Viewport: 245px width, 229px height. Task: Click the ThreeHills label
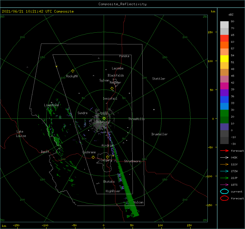point(136,119)
